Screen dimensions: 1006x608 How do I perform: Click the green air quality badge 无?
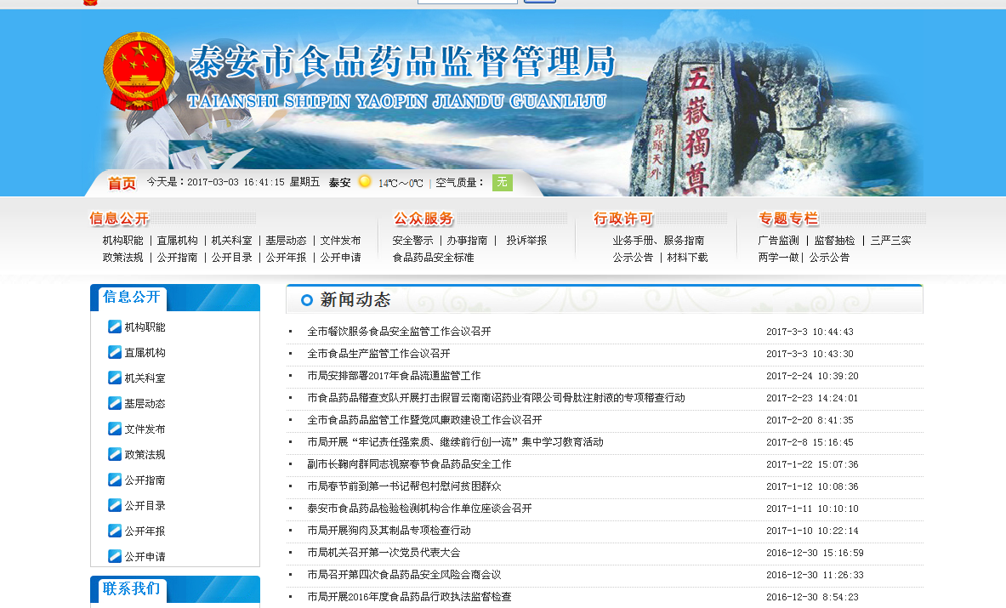(502, 182)
